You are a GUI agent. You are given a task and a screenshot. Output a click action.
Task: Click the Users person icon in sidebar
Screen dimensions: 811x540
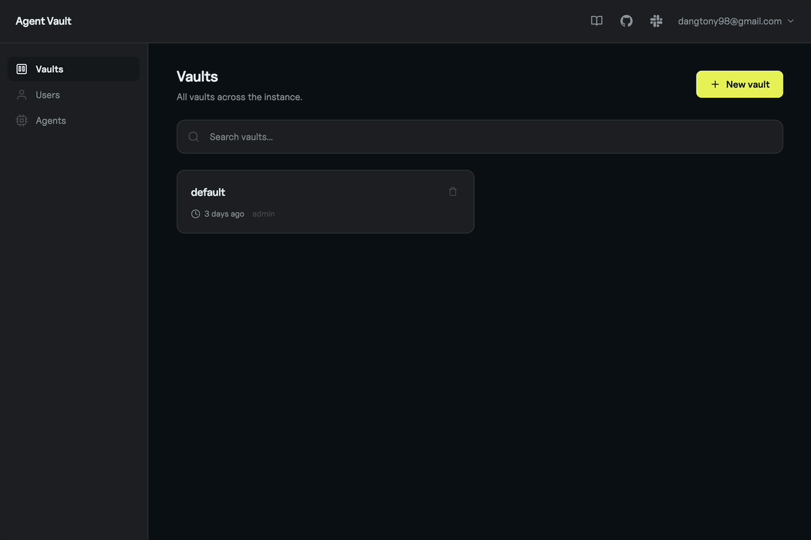pos(22,95)
